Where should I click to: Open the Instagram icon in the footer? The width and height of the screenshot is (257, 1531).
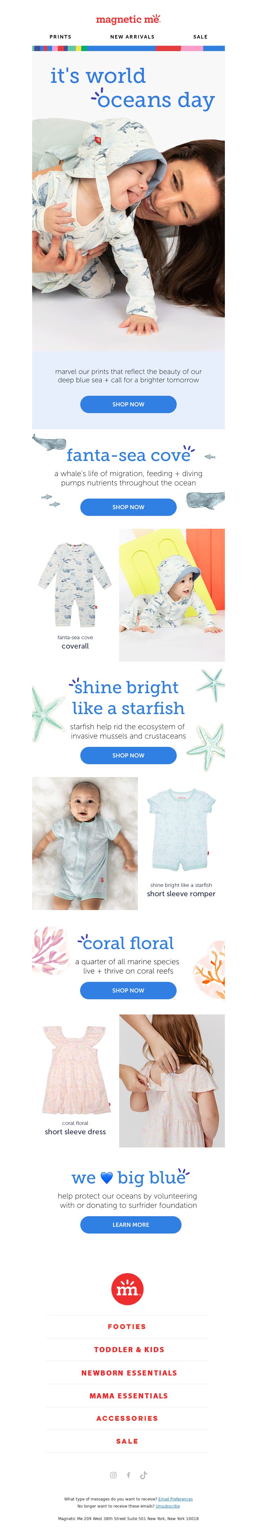point(114,1475)
